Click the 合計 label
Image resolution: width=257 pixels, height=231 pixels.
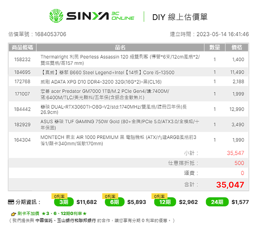click(191, 185)
